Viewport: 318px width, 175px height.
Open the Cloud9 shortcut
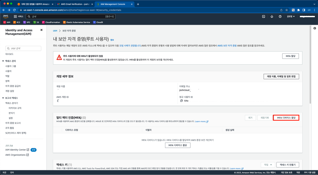tap(98, 22)
